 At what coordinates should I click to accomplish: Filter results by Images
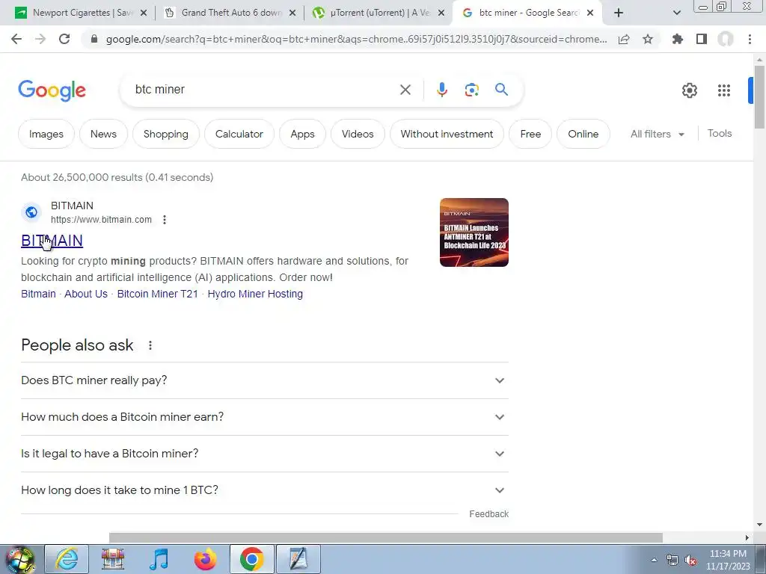[x=46, y=134]
